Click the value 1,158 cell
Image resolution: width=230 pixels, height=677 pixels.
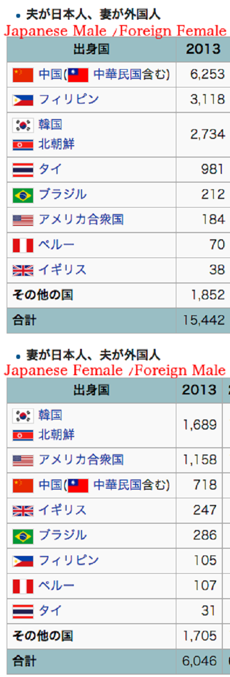199,460
